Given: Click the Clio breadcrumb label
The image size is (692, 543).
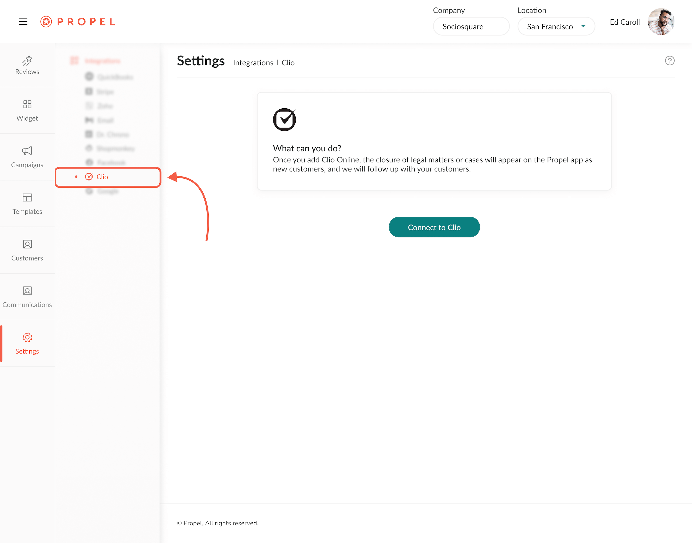Looking at the screenshot, I should (288, 63).
